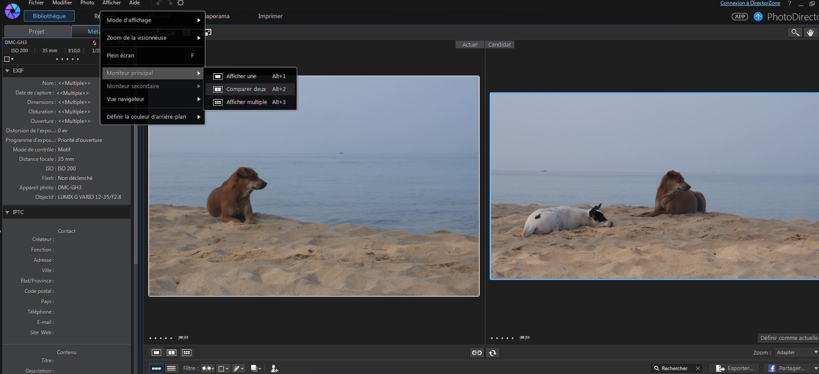Select filmstrip thumbnail browser view icon
This screenshot has width=819, height=374.
[x=156, y=368]
